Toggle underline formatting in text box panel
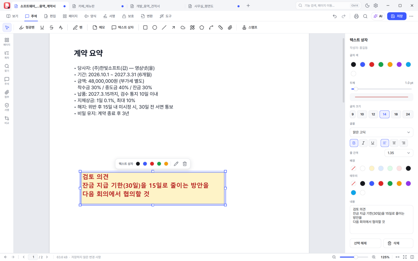The height and width of the screenshot is (261, 418). (373, 143)
